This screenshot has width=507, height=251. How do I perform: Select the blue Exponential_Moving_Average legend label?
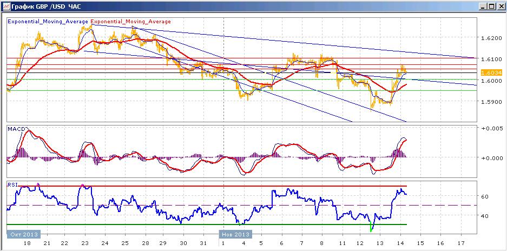click(x=48, y=22)
